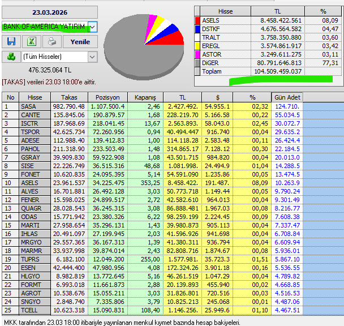Screen dimensions: 344x326
Task: Open the BANK-OF-AMERICA YATIRIM broker dropdown
Action: click(93, 27)
